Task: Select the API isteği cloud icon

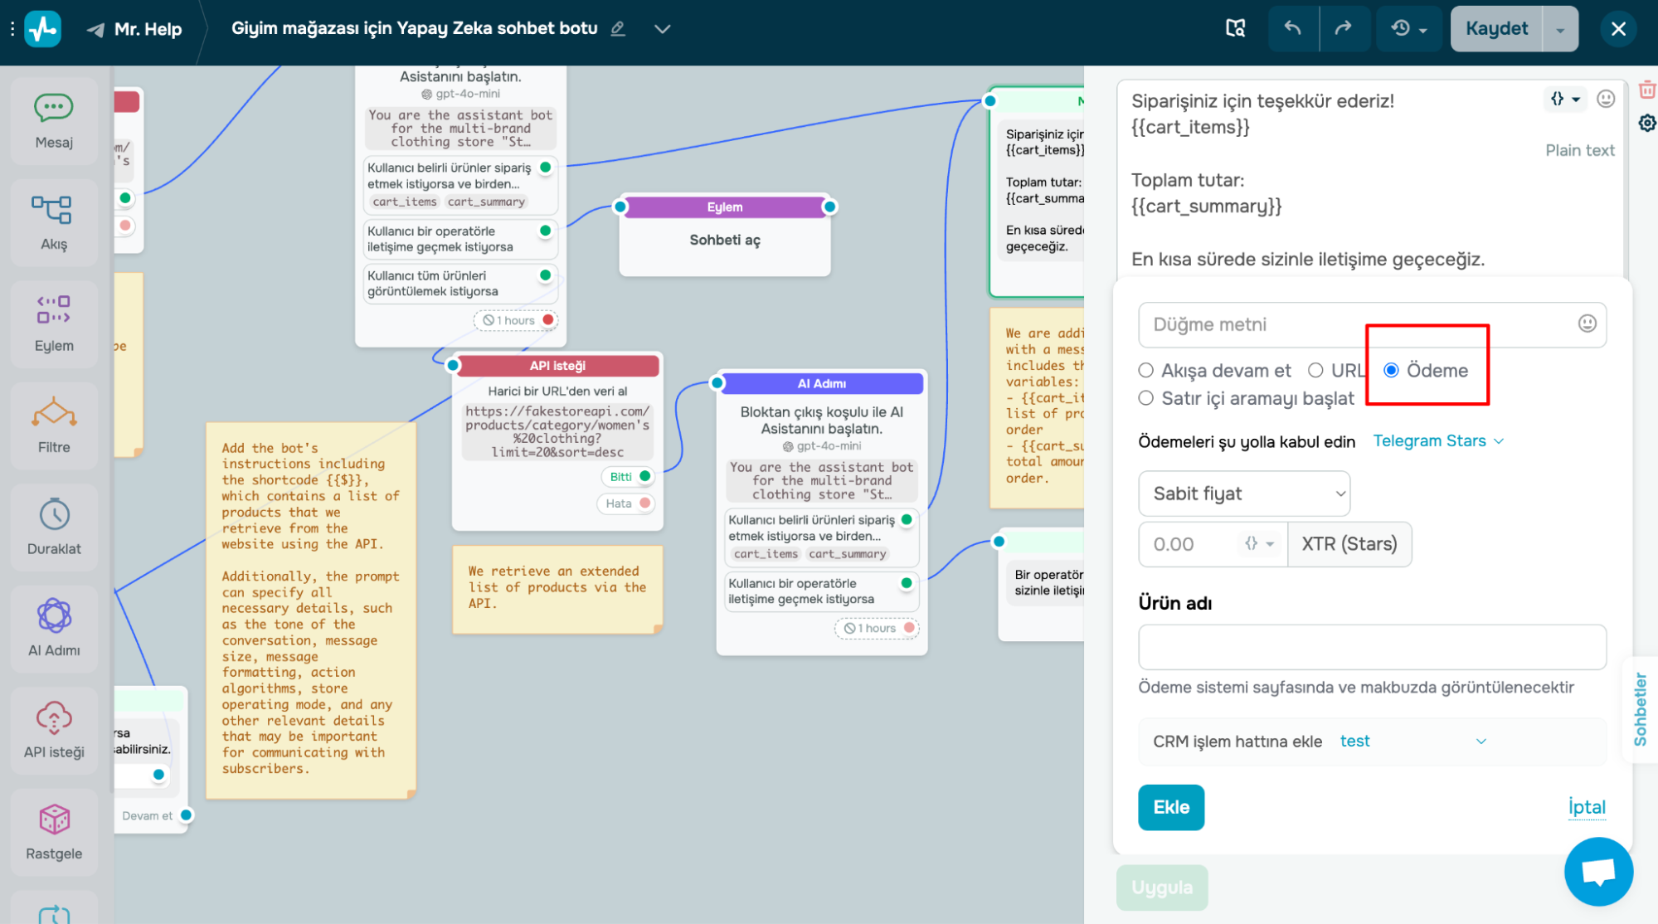Action: click(x=54, y=718)
